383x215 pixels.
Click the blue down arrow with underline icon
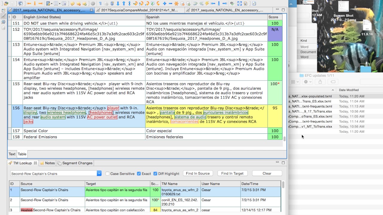pyautogui.click(x=219, y=4)
